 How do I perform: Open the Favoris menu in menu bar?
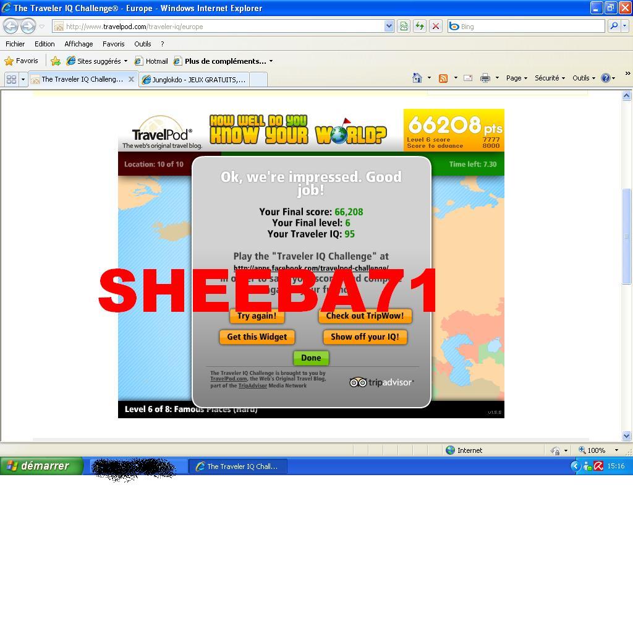[114, 44]
